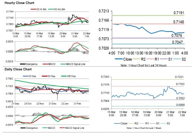This screenshot has width=194, height=133.
Task: Click the 0.7148 R1 resistance label
Action: click(178, 22)
